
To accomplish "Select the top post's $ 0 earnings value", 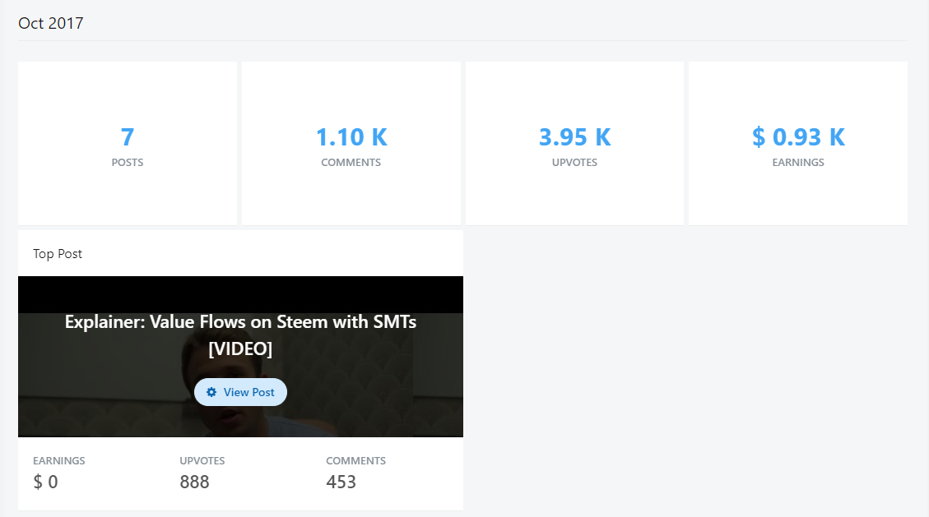I will coord(45,482).
